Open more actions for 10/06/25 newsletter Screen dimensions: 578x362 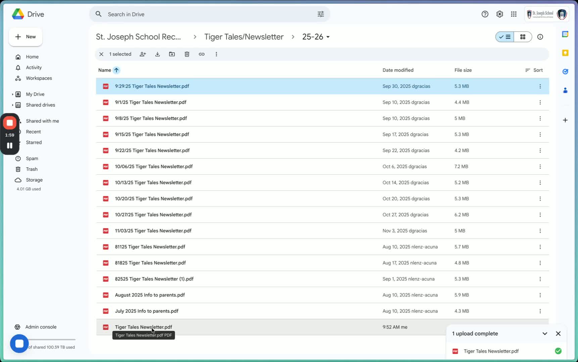540,167
